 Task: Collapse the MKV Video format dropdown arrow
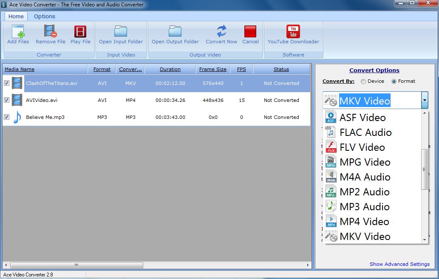click(x=424, y=101)
